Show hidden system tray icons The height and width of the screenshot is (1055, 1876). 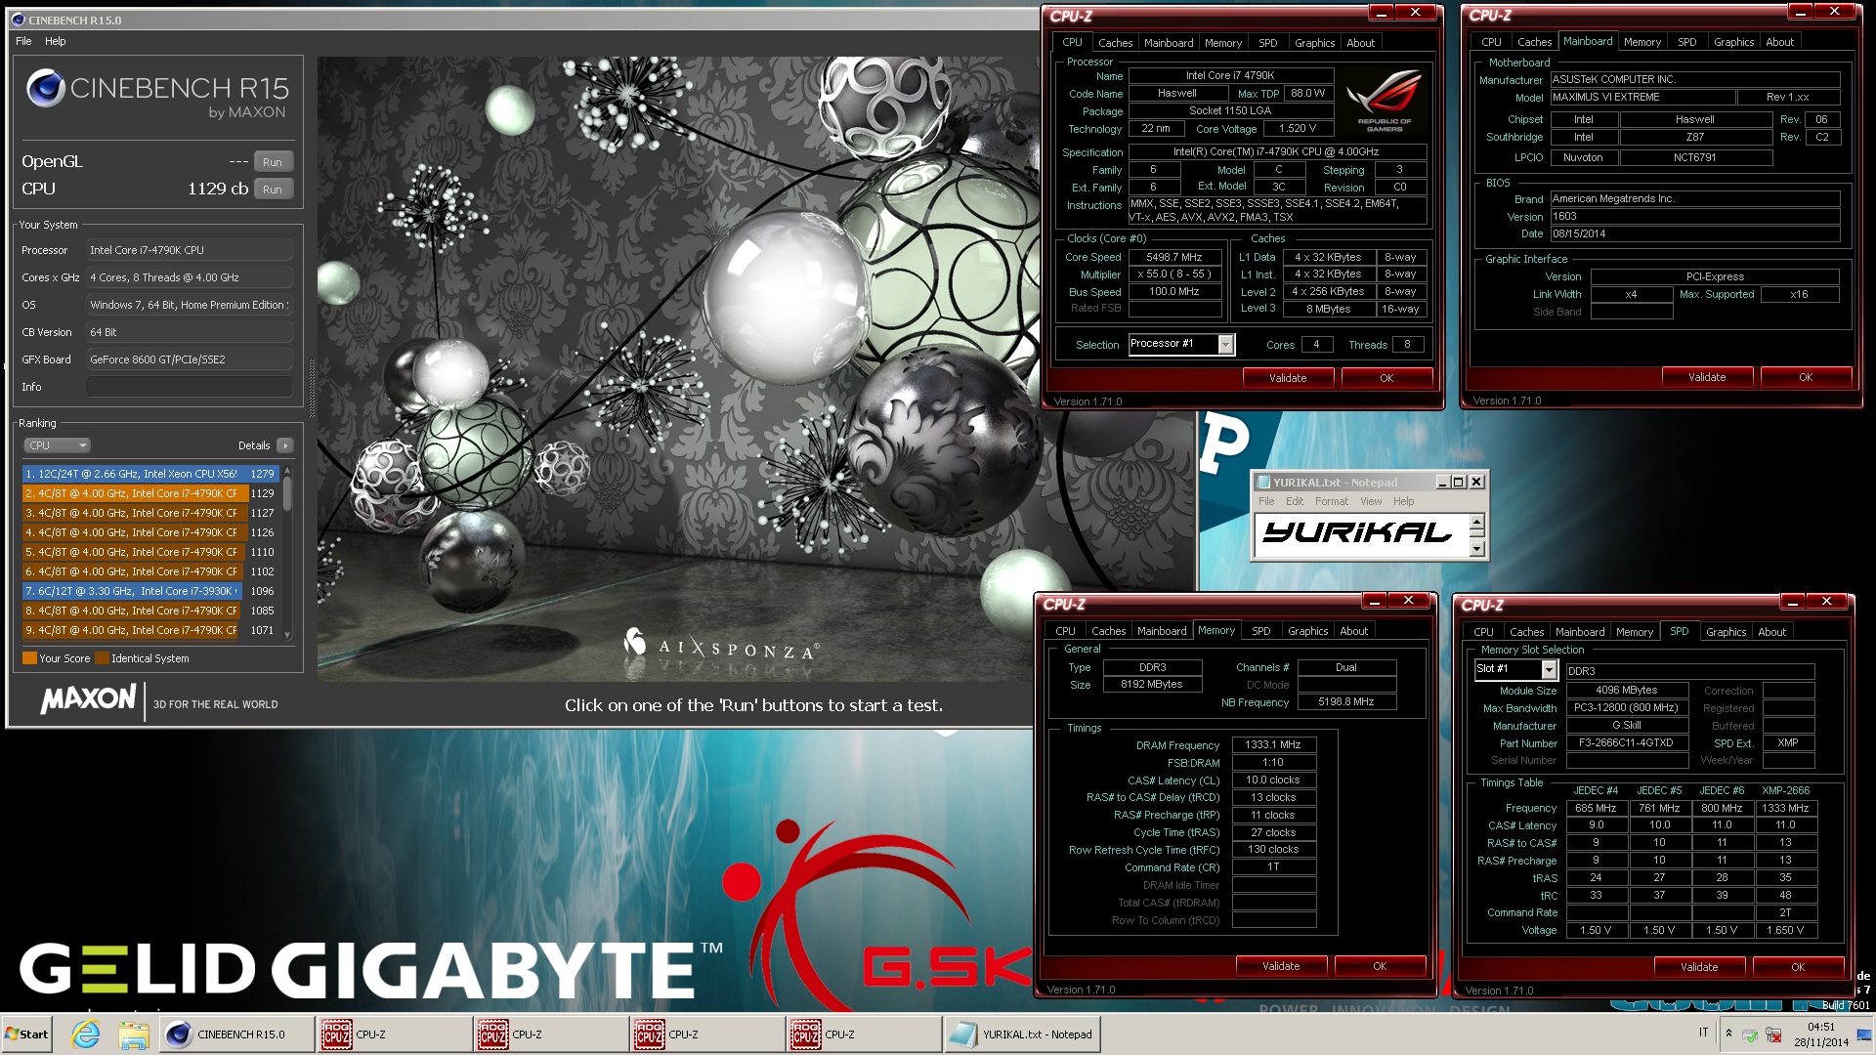tap(1728, 1034)
